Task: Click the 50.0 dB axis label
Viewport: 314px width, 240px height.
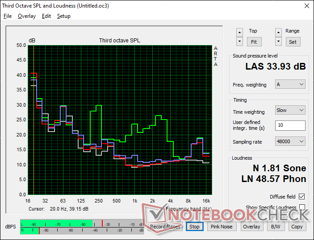Action: pyautogui.click(x=21, y=45)
